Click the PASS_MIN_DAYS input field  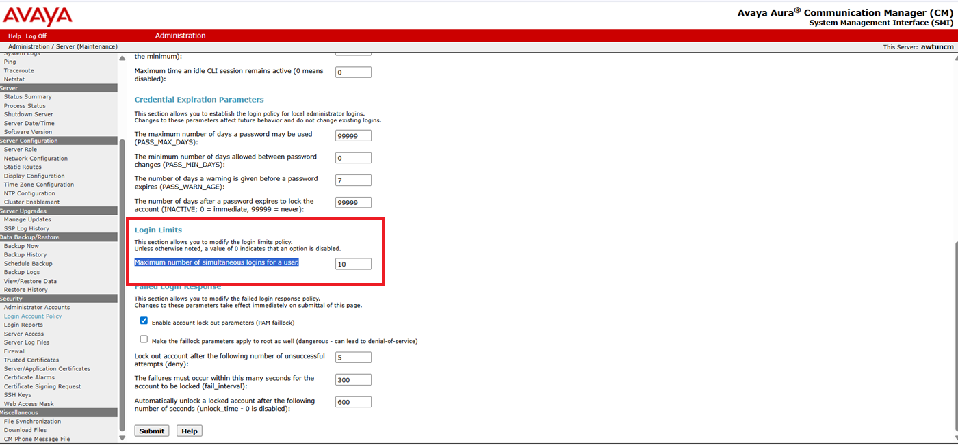[x=353, y=158]
